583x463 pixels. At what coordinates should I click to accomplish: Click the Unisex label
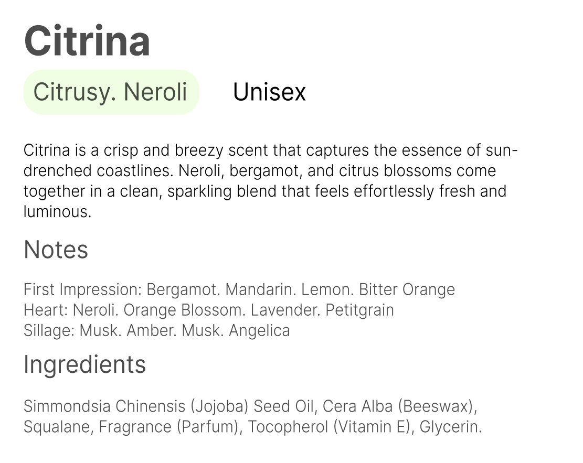pyautogui.click(x=269, y=92)
